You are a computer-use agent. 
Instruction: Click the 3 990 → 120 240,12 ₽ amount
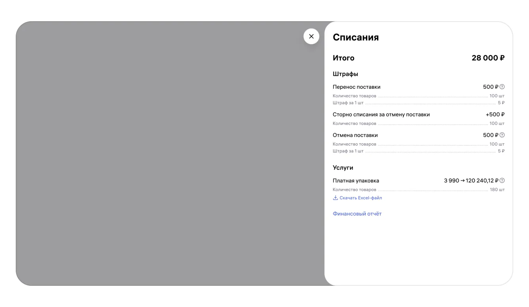point(471,181)
